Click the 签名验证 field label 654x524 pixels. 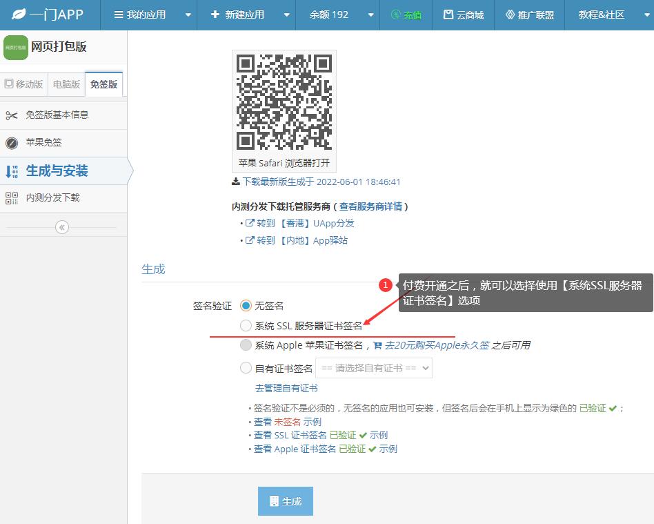coord(212,306)
